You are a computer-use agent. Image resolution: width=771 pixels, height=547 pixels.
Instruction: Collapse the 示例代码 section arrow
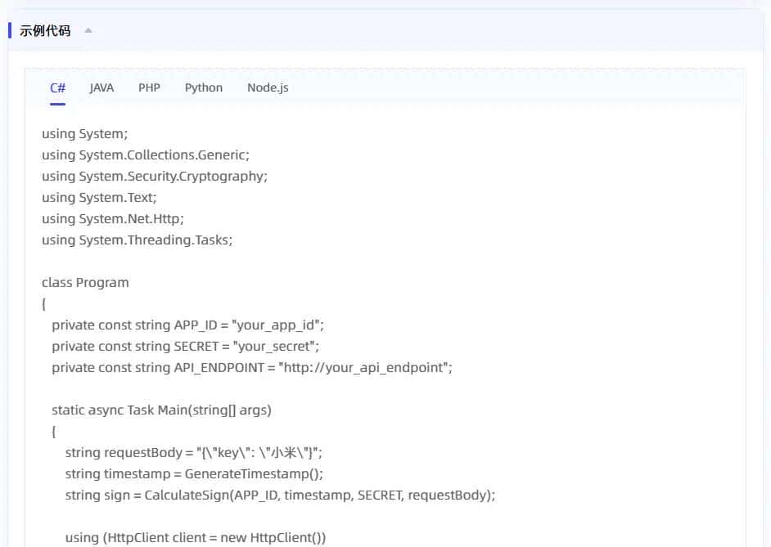tap(88, 31)
